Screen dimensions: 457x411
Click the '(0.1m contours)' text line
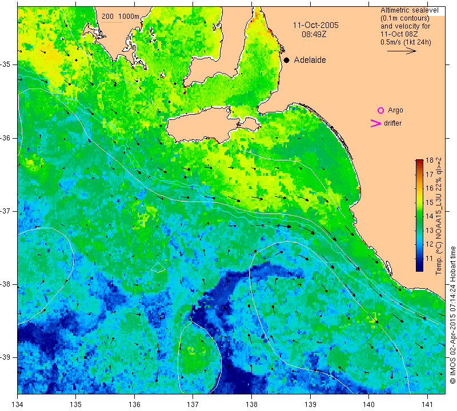pos(405,18)
